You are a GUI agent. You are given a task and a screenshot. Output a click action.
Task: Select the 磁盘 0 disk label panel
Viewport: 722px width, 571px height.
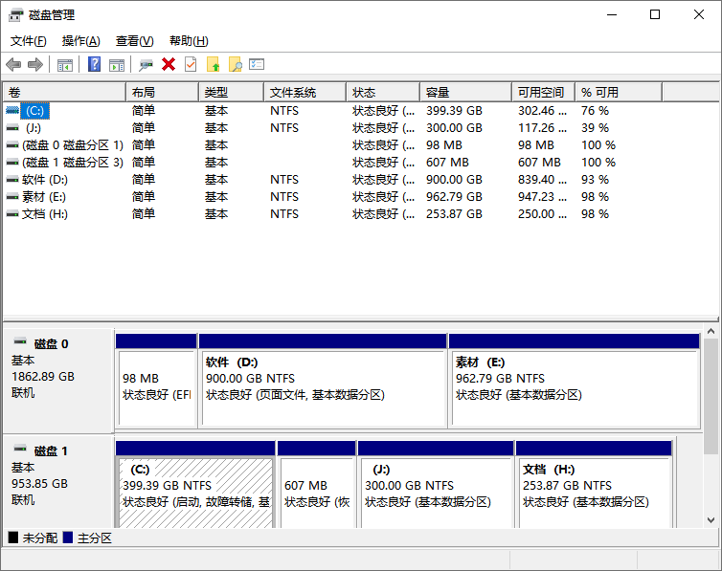coord(58,381)
